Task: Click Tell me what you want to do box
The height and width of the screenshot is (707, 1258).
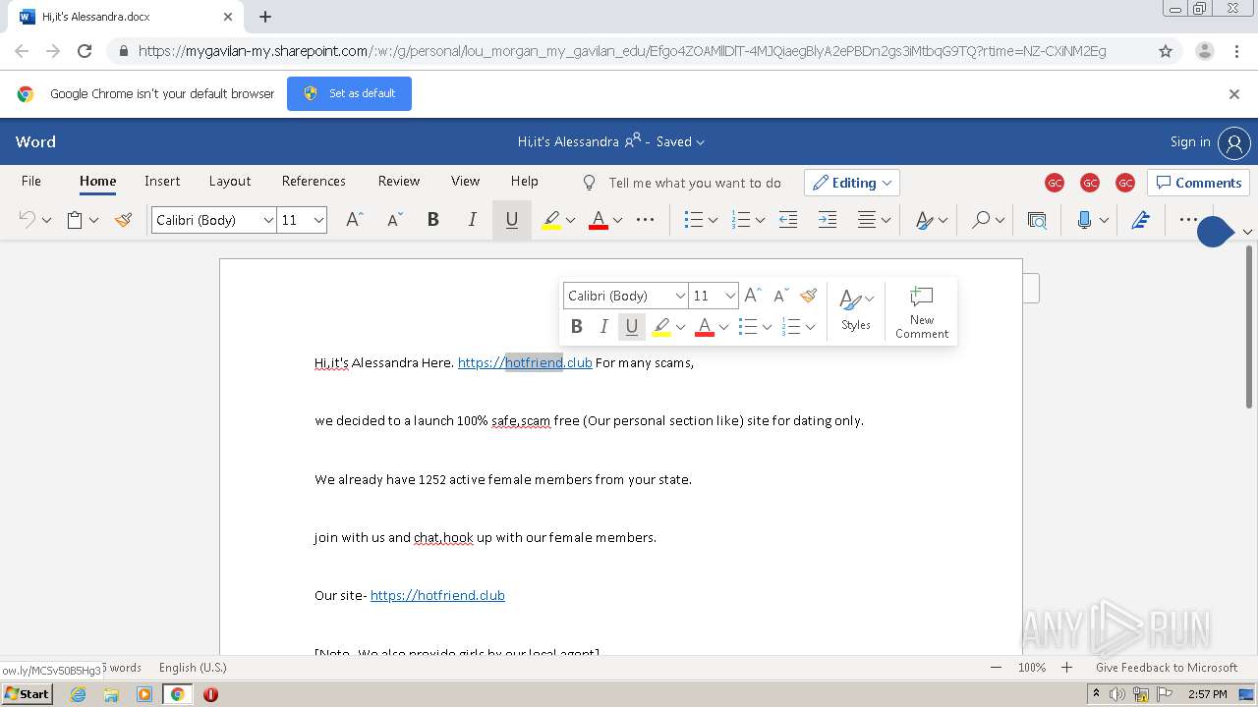Action: point(683,183)
